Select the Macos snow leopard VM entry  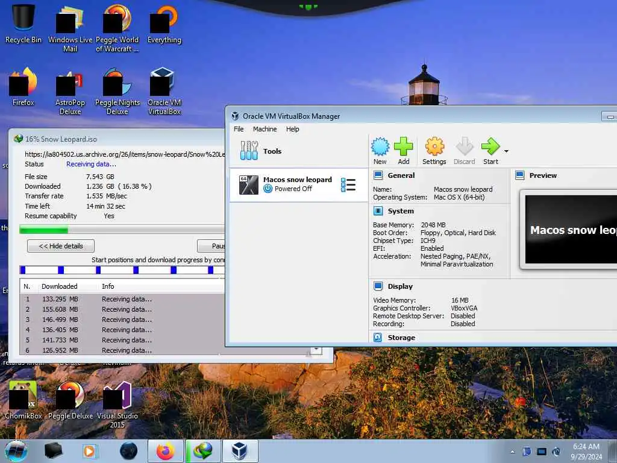pyautogui.click(x=299, y=184)
